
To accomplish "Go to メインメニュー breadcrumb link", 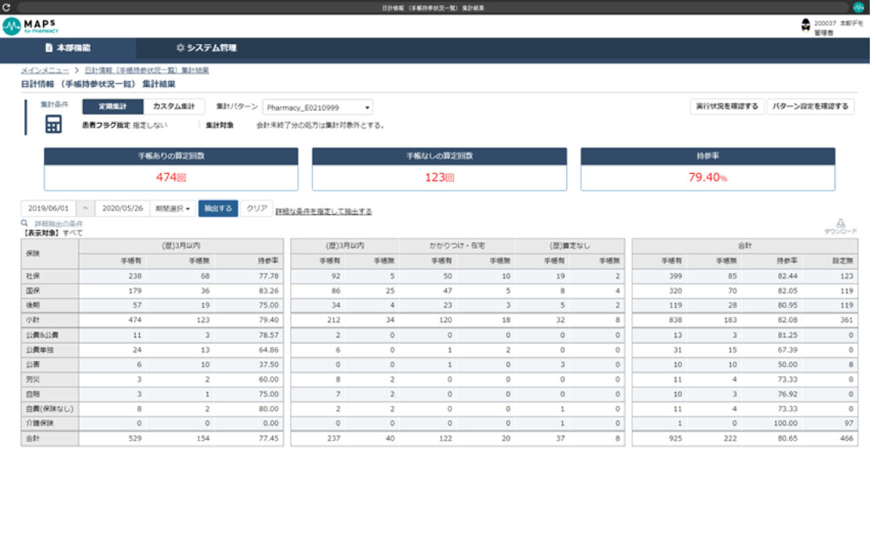I will [x=45, y=70].
